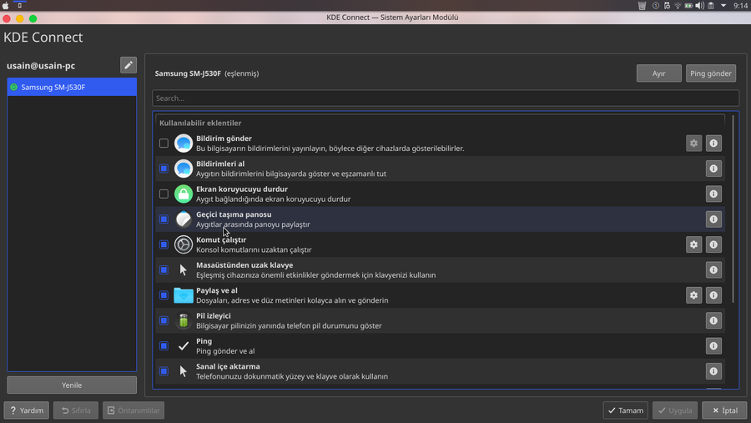Open Yardım help button
Screen dimensions: 751x423
pyautogui.click(x=27, y=410)
